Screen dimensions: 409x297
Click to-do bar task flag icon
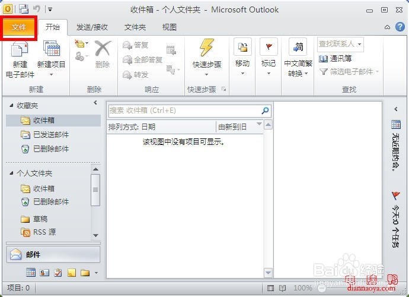point(396,195)
